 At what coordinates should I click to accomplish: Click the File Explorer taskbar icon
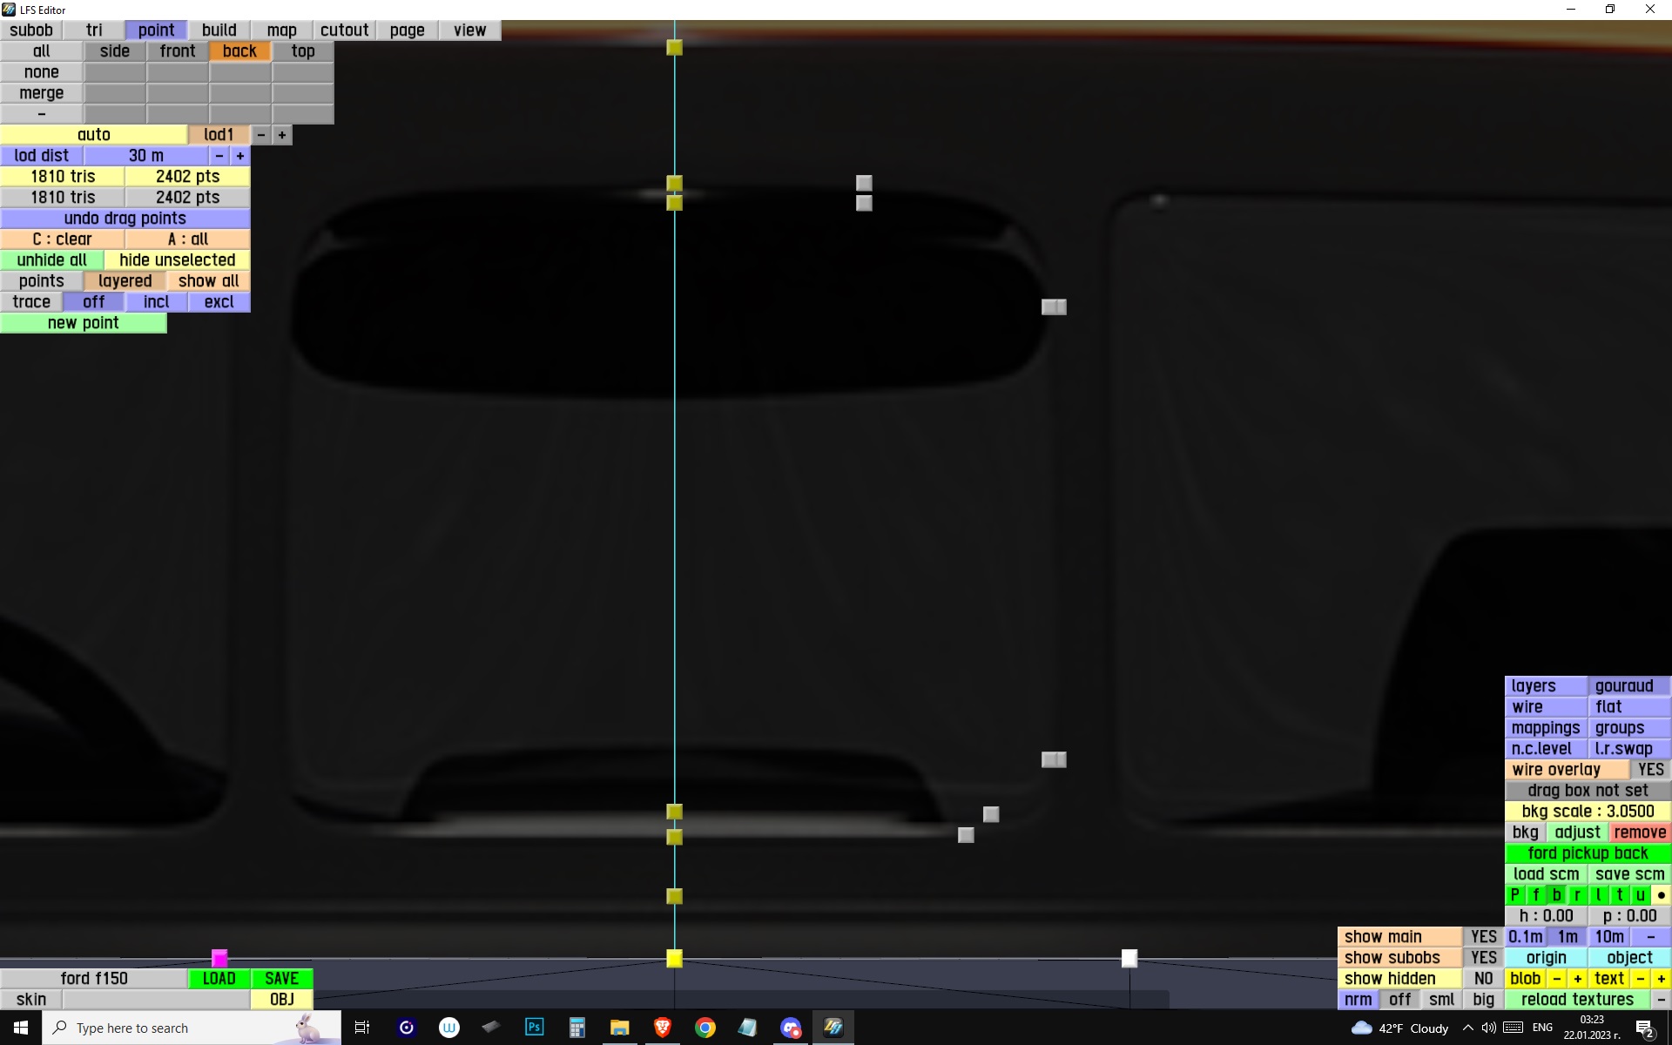[x=619, y=1028]
